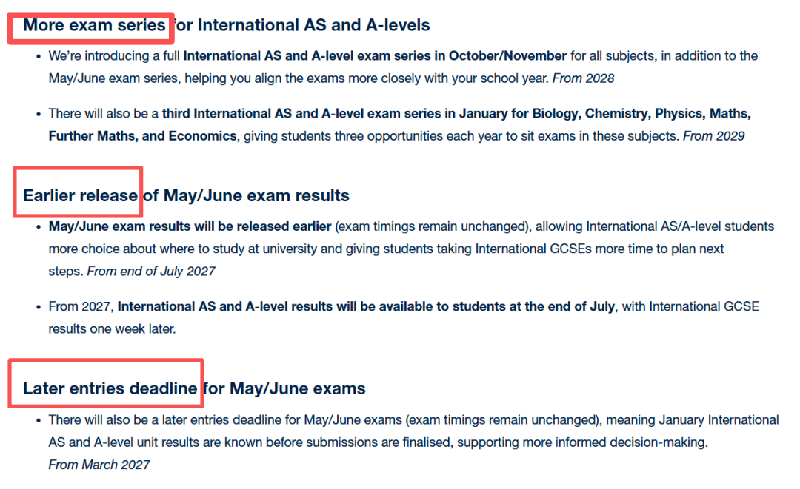The height and width of the screenshot is (489, 800).
Task: Click bold "exam series in October/November" text
Action: [478, 56]
